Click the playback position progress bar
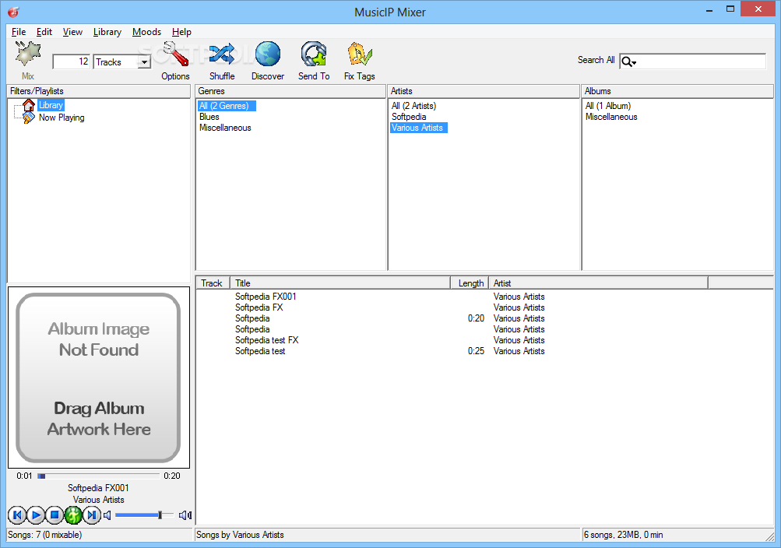 click(x=98, y=476)
